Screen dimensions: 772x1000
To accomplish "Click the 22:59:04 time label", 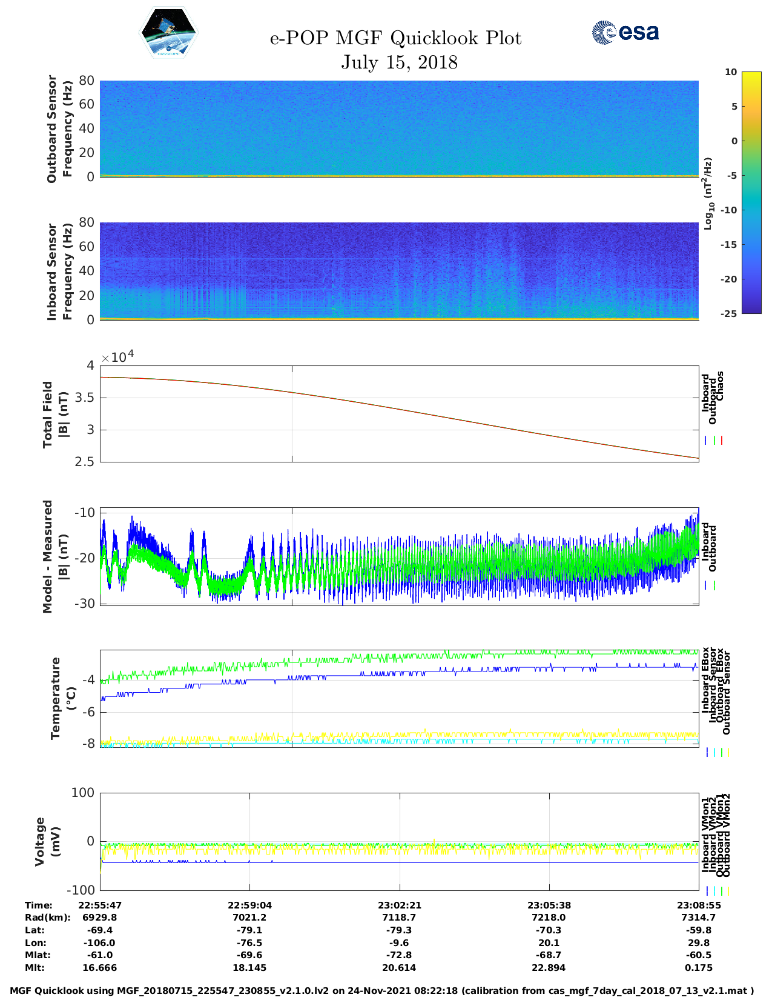I will [x=249, y=905].
